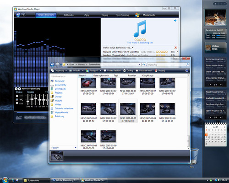This screenshot has height=183, width=229.
Task: Click Ryan in address breadcrumb
Action: pyautogui.click(x=71, y=65)
